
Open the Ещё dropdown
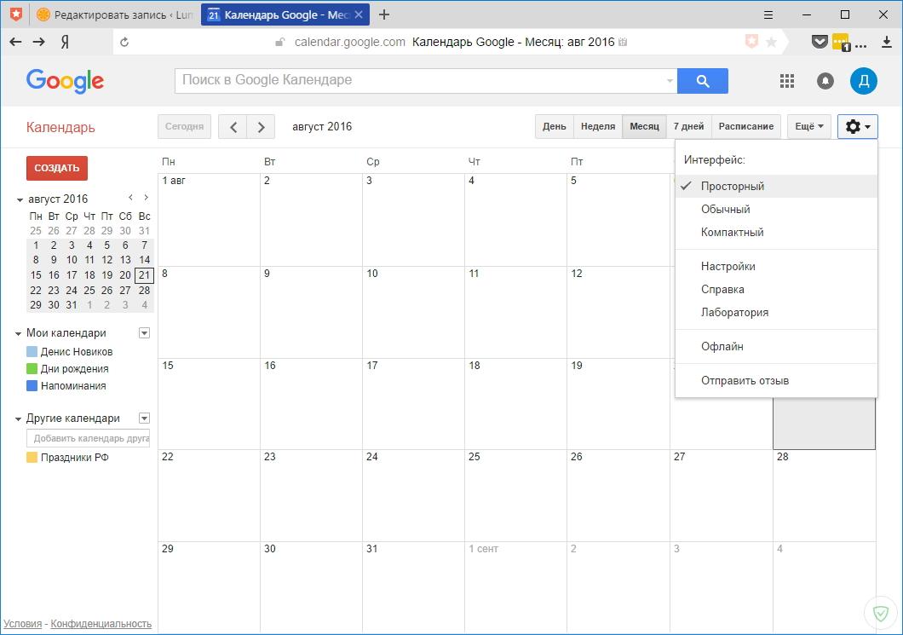tap(808, 127)
